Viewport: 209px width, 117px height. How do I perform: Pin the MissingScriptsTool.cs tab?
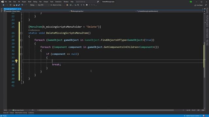pos(18,9)
